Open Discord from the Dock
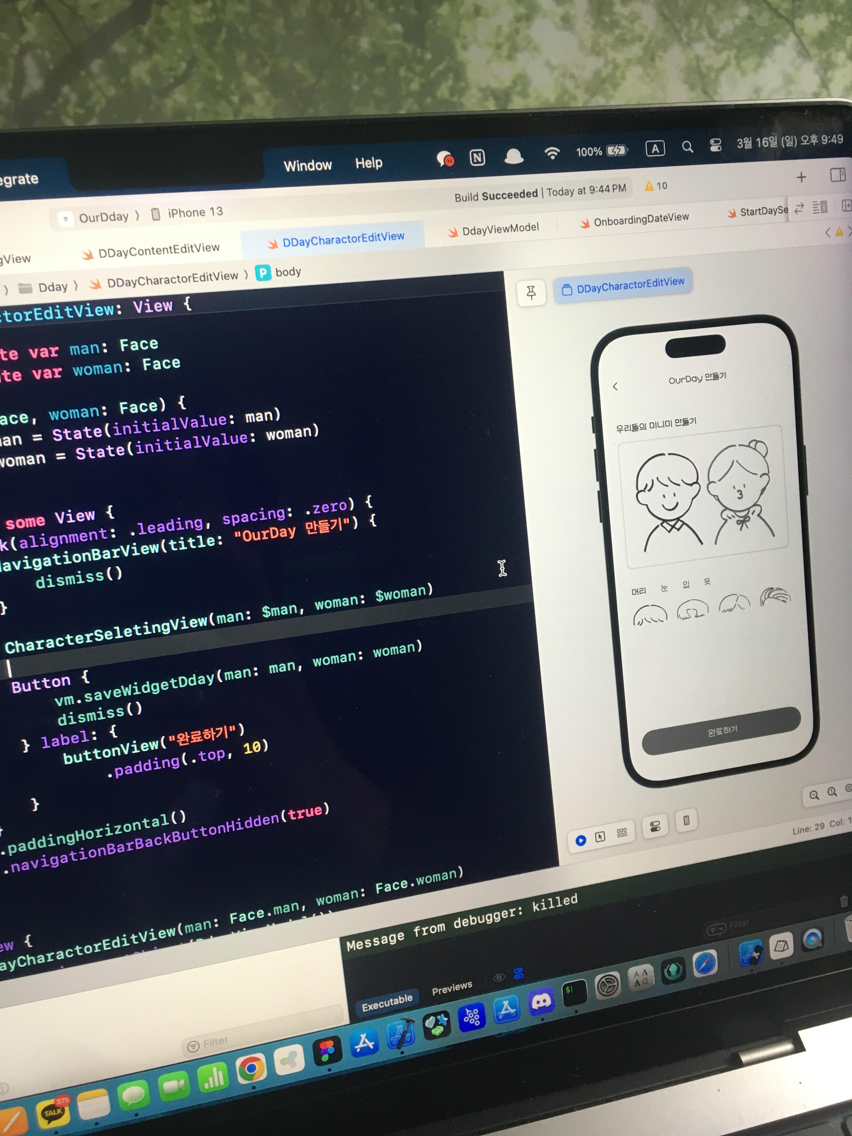 [541, 1002]
